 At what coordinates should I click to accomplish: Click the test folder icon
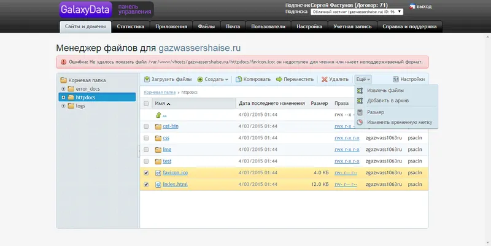click(158, 161)
